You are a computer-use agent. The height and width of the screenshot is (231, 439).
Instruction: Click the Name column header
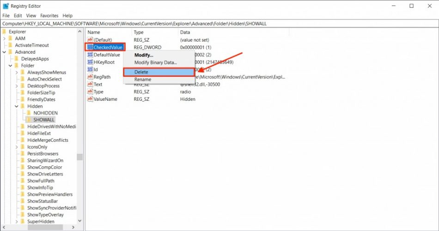(x=109, y=32)
